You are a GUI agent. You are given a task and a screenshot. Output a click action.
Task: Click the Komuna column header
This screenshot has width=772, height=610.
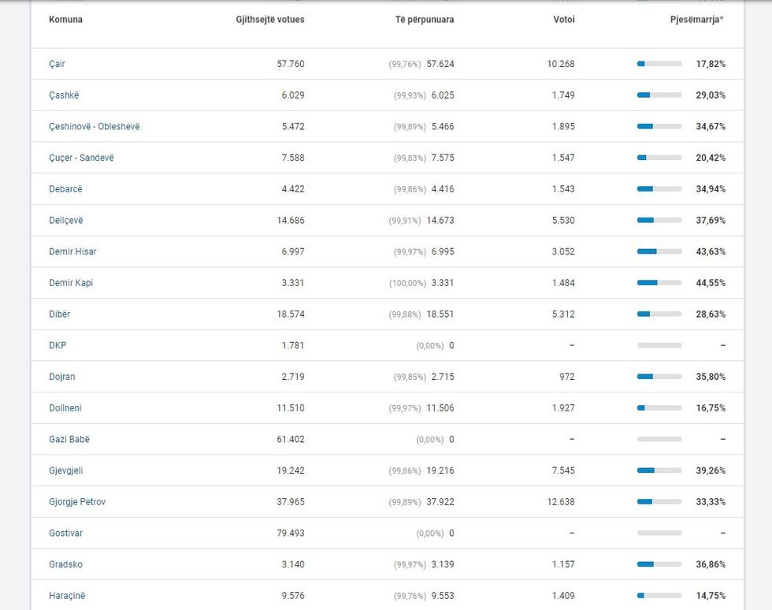coord(65,20)
